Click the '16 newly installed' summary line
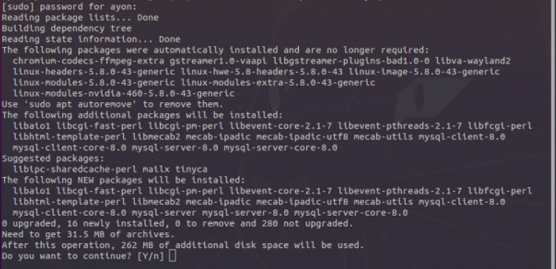The height and width of the screenshot is (269, 556). [x=178, y=223]
